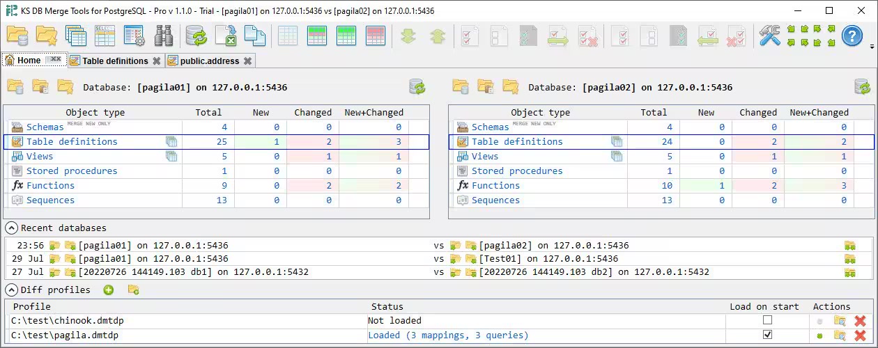
Task: Click the binoculars search icon in toolbar
Action: 164,35
